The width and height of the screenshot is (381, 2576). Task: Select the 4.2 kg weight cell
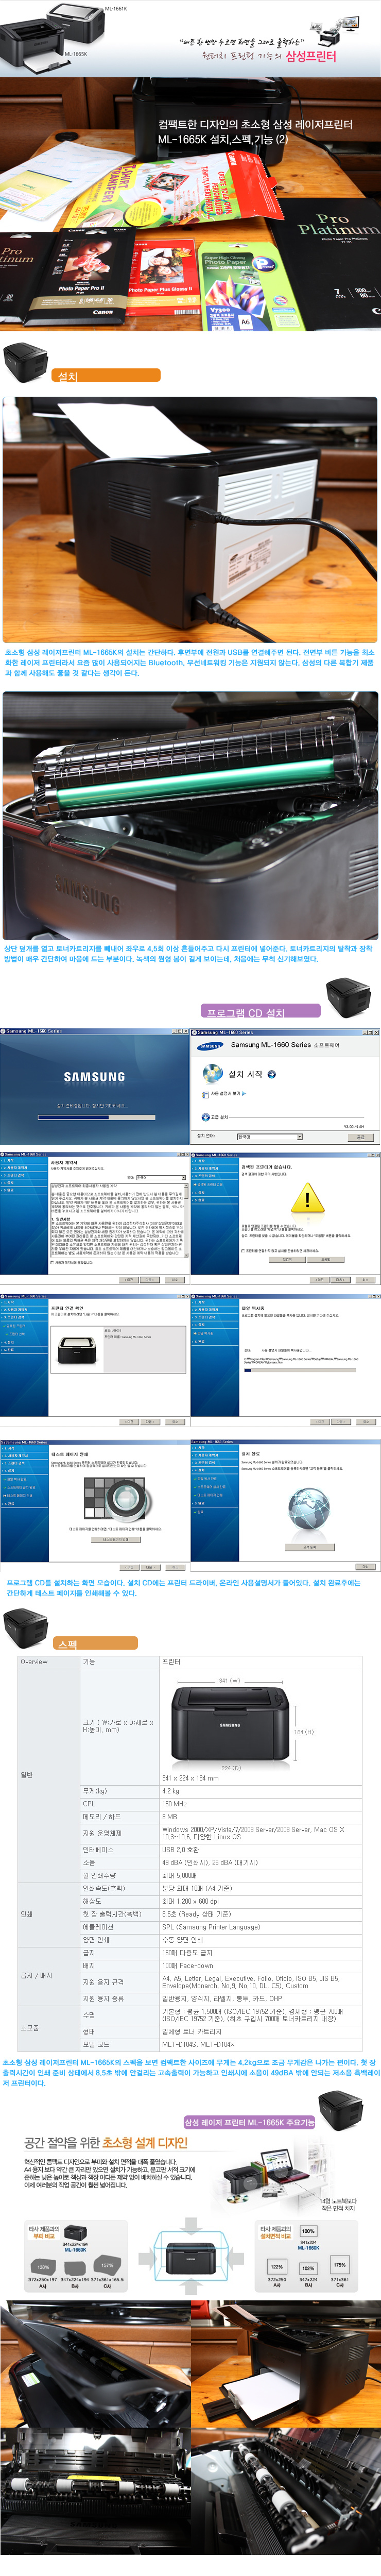260,1791
